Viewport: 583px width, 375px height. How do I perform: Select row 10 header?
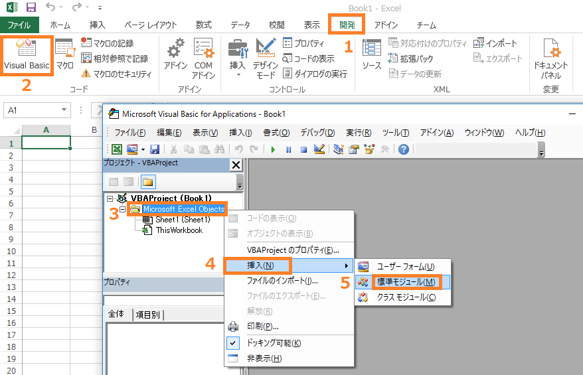click(11, 251)
